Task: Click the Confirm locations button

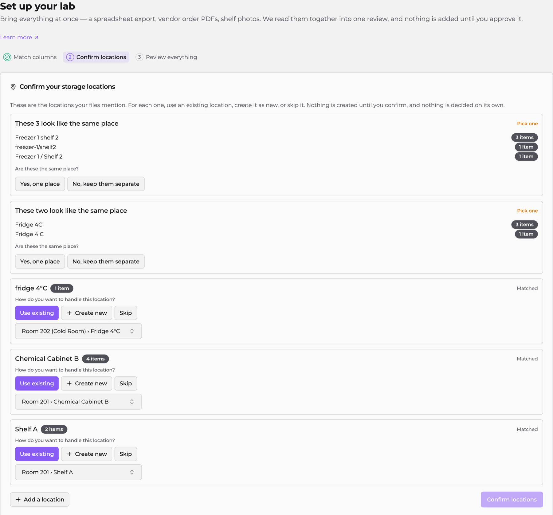Action: point(512,500)
